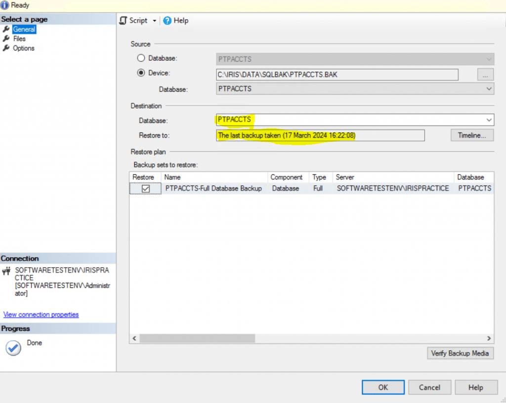Click the toolbar Help text
506x403 pixels.
point(181,21)
